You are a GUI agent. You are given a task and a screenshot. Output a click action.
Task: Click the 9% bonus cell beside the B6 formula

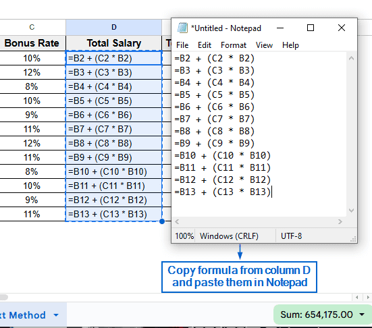click(32, 115)
